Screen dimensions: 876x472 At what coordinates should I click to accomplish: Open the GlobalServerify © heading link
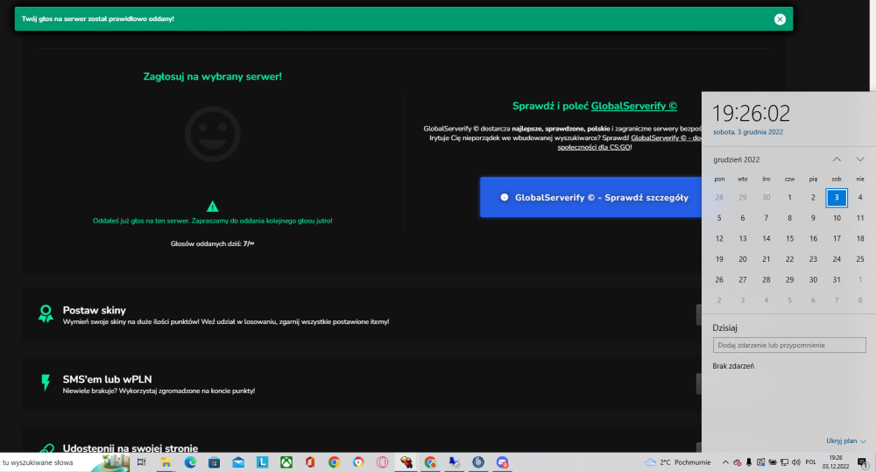(x=634, y=106)
